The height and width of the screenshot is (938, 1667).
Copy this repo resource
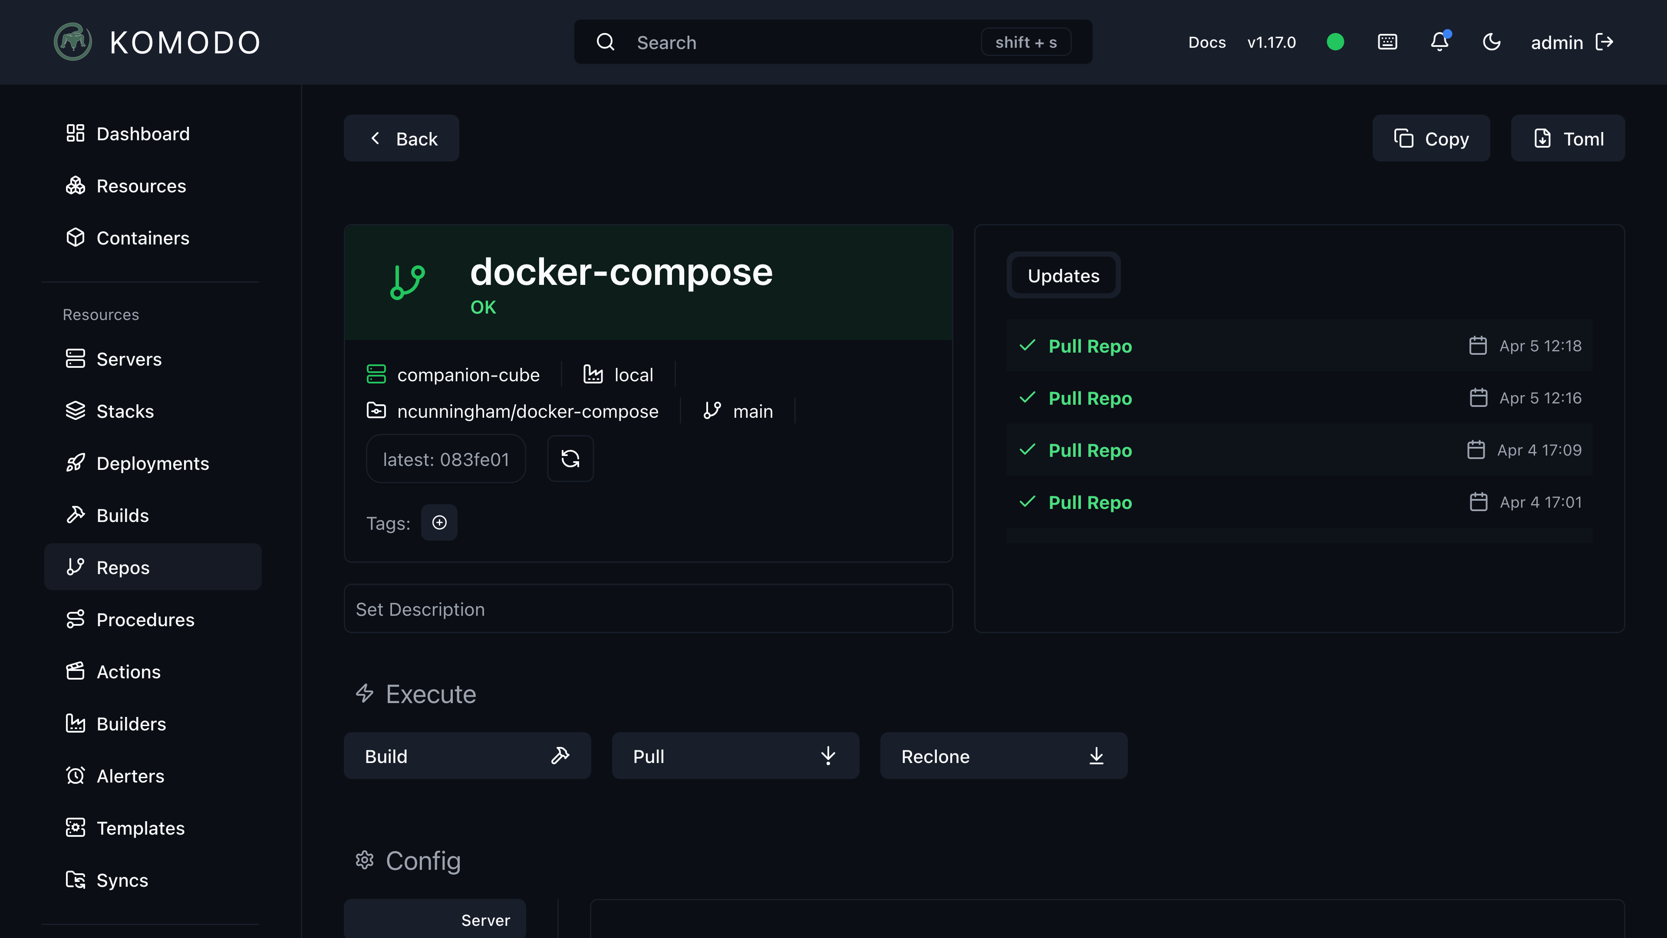(1431, 138)
